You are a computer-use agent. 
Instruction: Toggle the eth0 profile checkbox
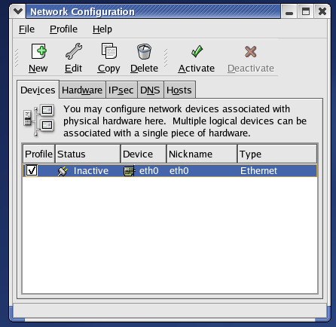32,170
